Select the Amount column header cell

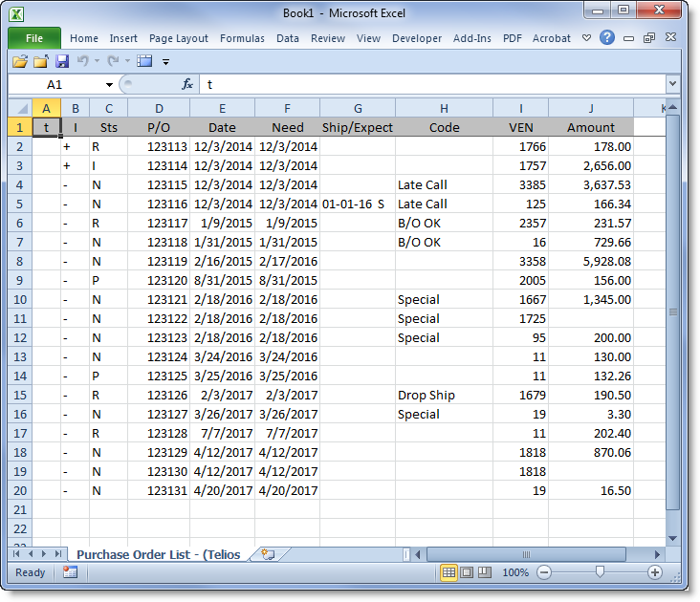590,127
